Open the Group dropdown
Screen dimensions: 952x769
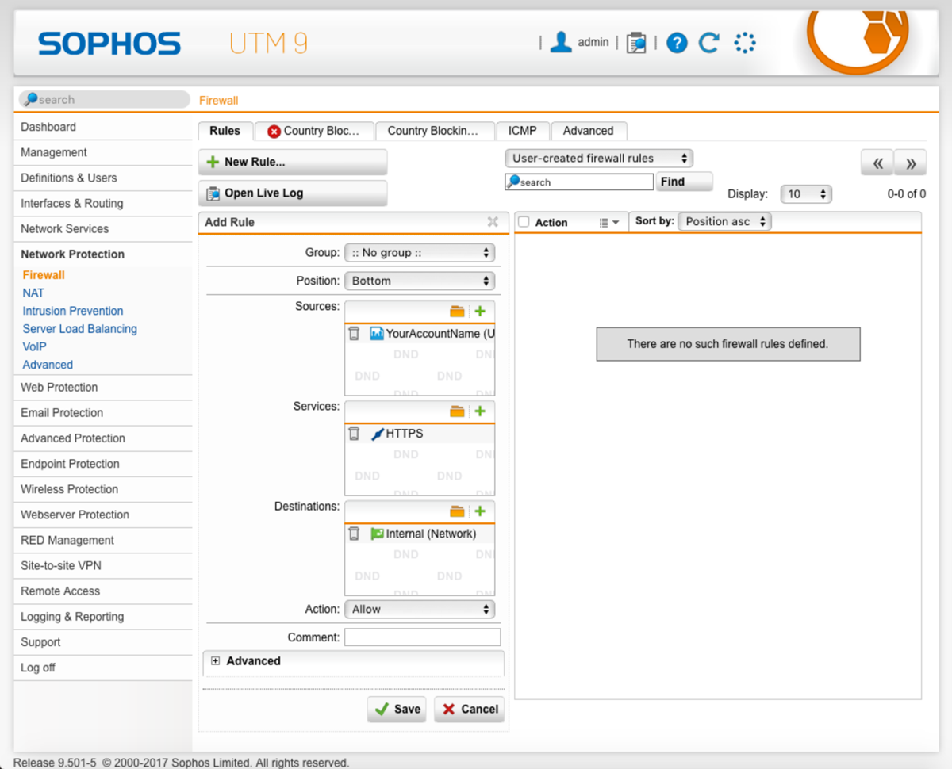420,253
